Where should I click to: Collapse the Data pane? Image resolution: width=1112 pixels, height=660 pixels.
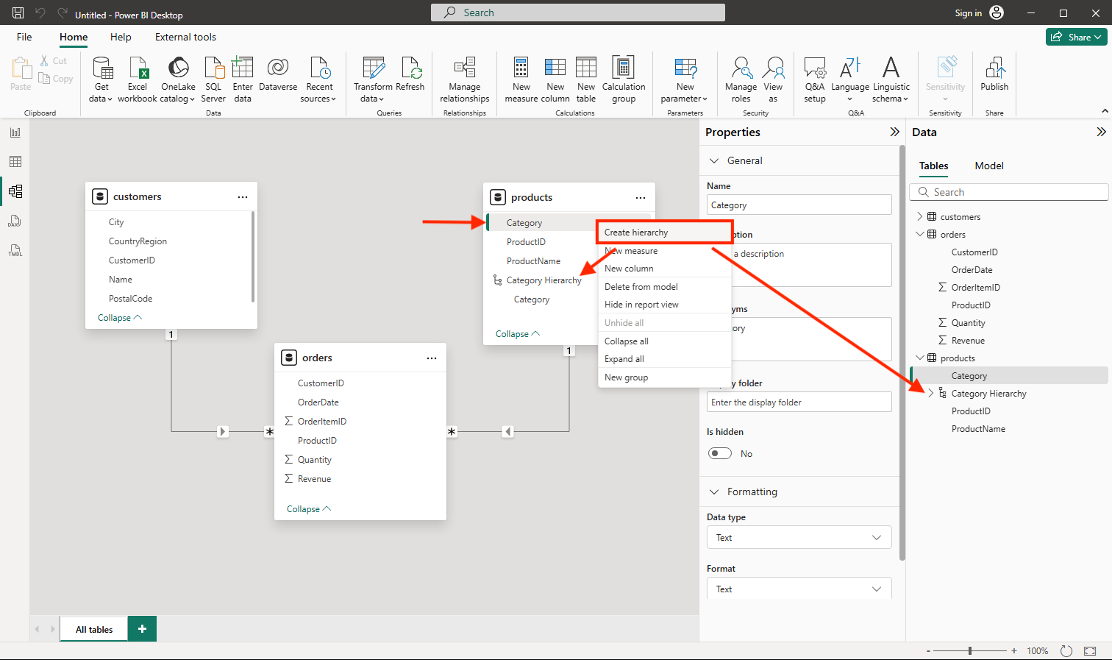click(x=1101, y=132)
